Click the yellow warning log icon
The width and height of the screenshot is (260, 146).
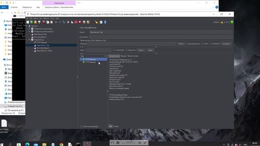(x=222, y=22)
